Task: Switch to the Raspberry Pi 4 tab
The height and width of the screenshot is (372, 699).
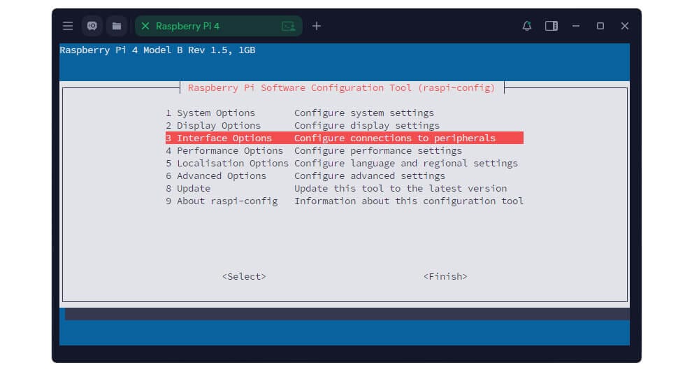Action: point(218,26)
